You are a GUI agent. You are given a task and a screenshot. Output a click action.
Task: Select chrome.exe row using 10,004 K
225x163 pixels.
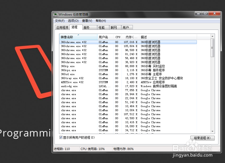click(x=128, y=110)
